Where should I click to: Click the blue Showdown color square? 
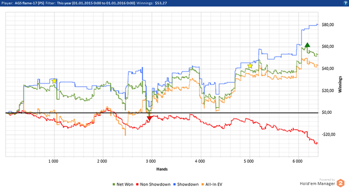pos(174,185)
